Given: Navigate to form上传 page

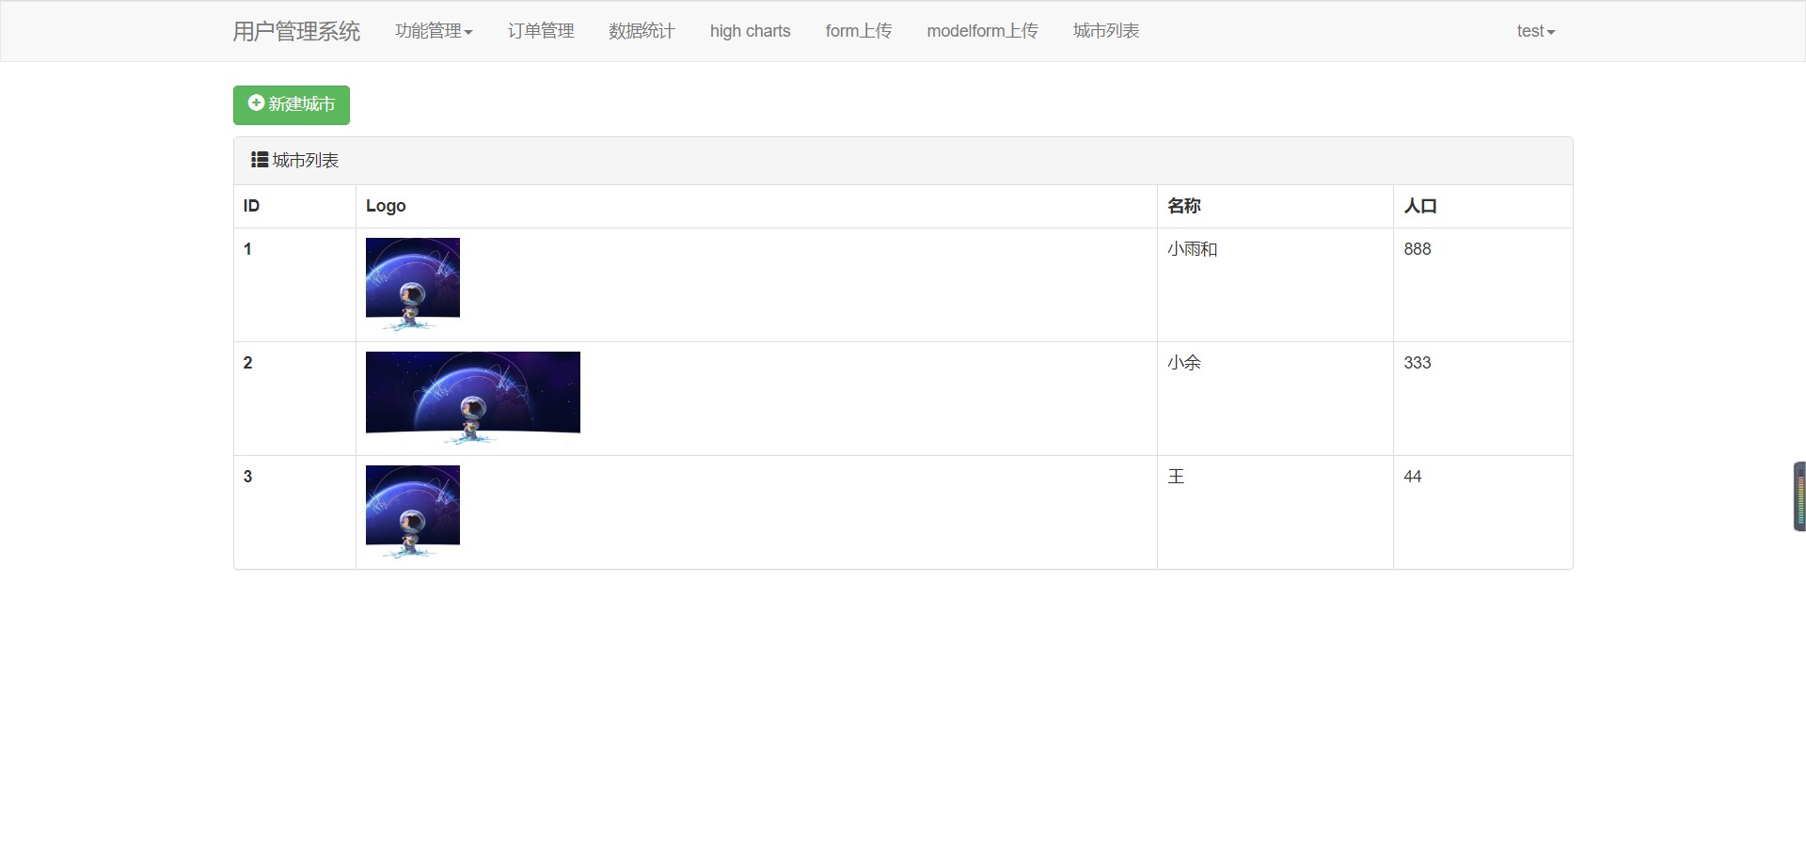Looking at the screenshot, I should (x=857, y=31).
